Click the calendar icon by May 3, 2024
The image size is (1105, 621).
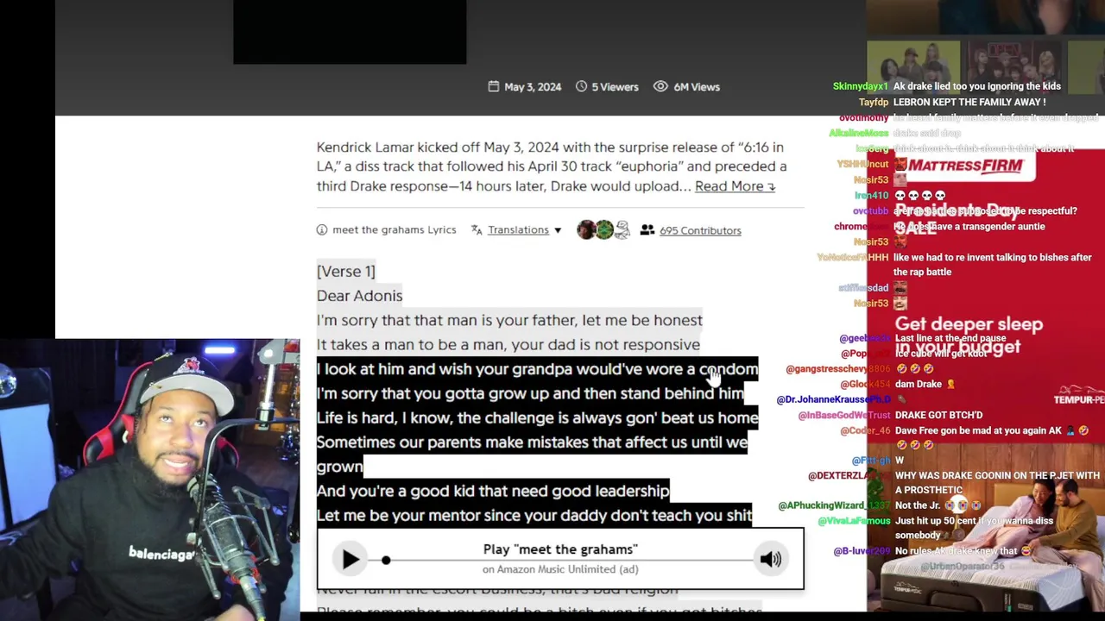pos(494,86)
